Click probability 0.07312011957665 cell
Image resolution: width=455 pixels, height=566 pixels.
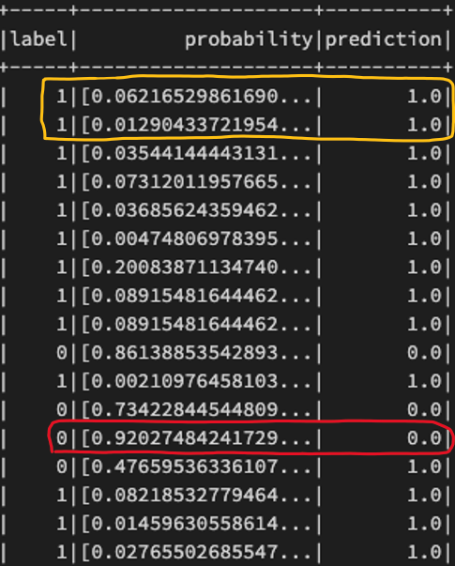[196, 182]
